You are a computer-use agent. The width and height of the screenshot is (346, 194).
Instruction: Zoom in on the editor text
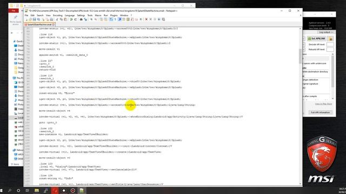pyautogui.click(x=91, y=19)
